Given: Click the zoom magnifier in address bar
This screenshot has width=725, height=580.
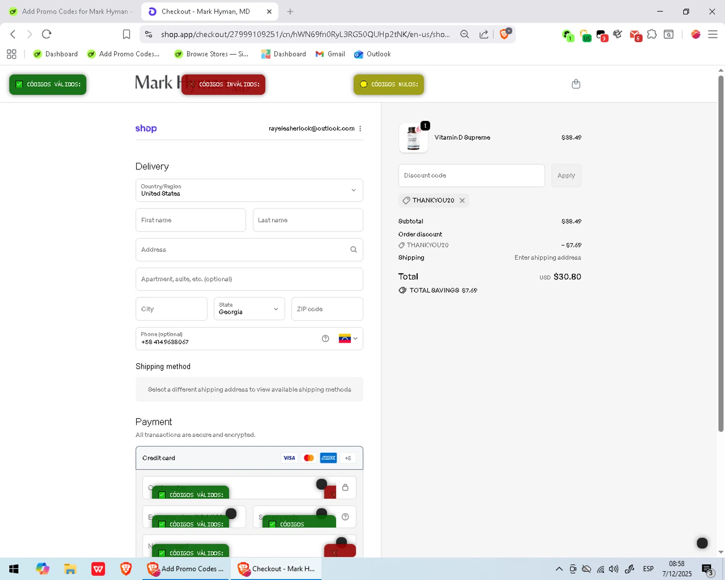Looking at the screenshot, I should coord(464,34).
